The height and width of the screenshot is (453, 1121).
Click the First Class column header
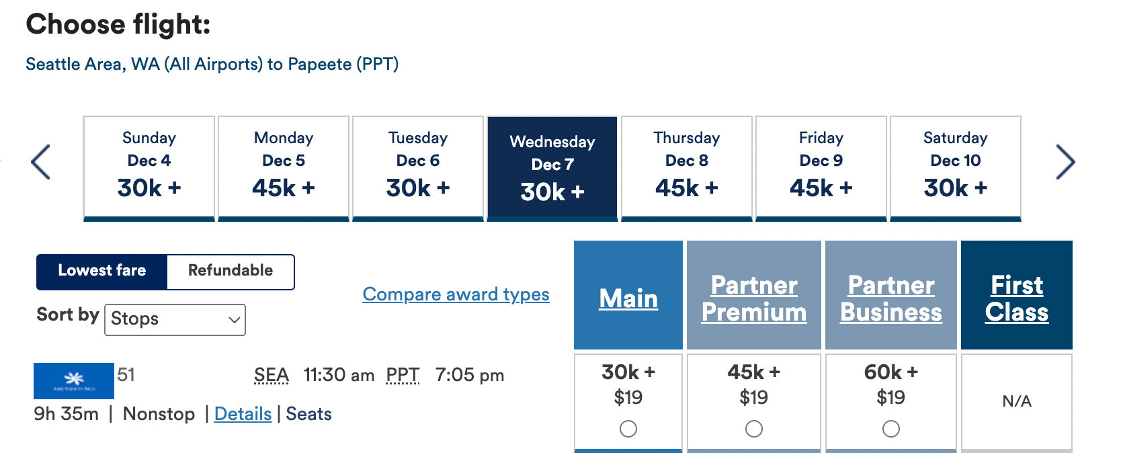tap(1017, 298)
